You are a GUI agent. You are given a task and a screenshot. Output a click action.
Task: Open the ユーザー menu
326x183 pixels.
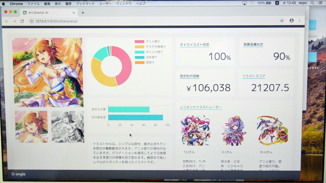coord(105,3)
